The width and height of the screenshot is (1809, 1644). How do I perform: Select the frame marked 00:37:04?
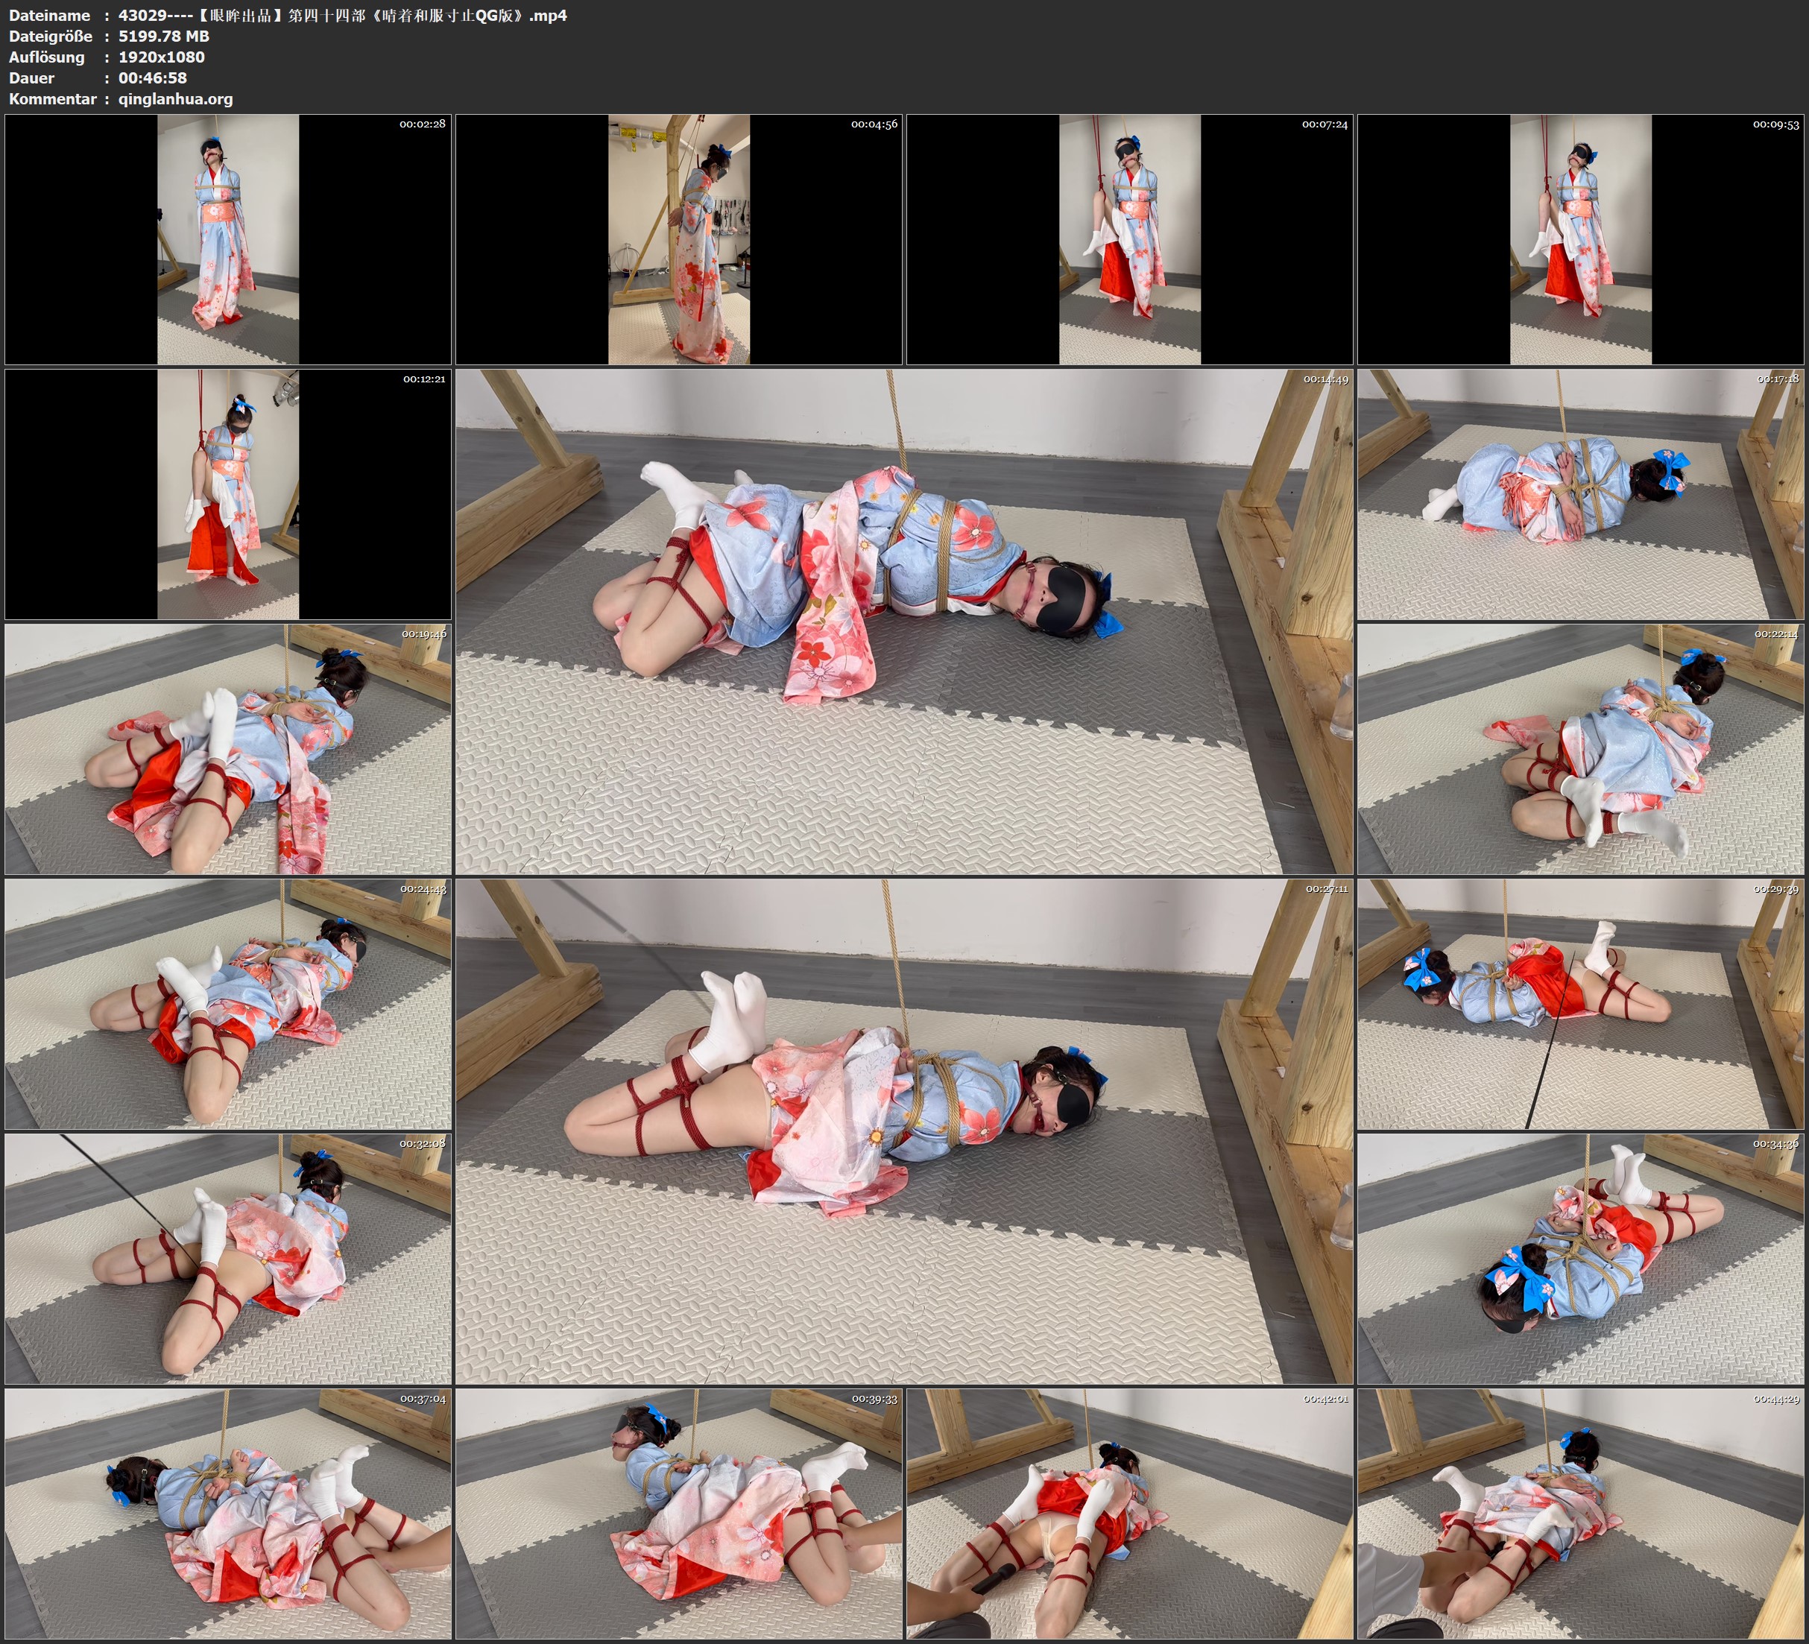[228, 1513]
